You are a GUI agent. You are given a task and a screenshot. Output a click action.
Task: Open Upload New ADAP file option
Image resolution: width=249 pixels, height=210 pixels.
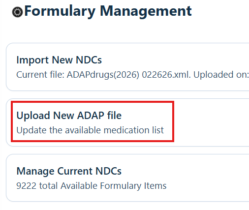[69, 116]
